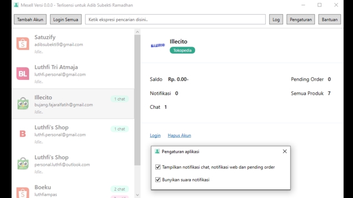Toggle Bunyikan suara notifikasi checkbox
Screen dimensions: 353x198
pos(158,180)
